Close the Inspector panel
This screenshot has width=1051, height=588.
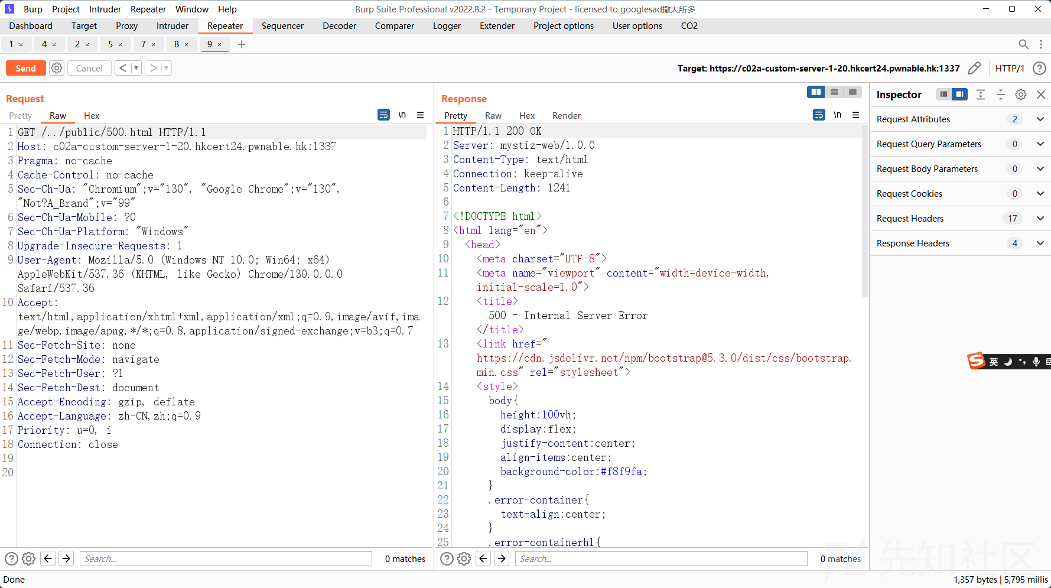(x=1041, y=95)
